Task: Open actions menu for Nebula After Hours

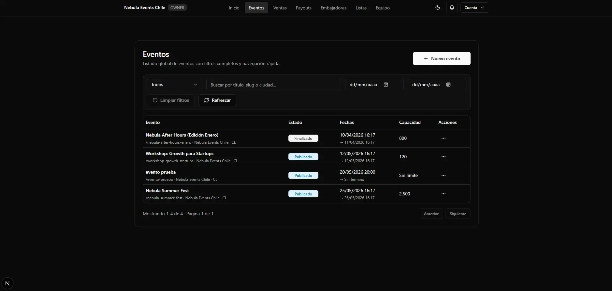Action: tap(443, 138)
